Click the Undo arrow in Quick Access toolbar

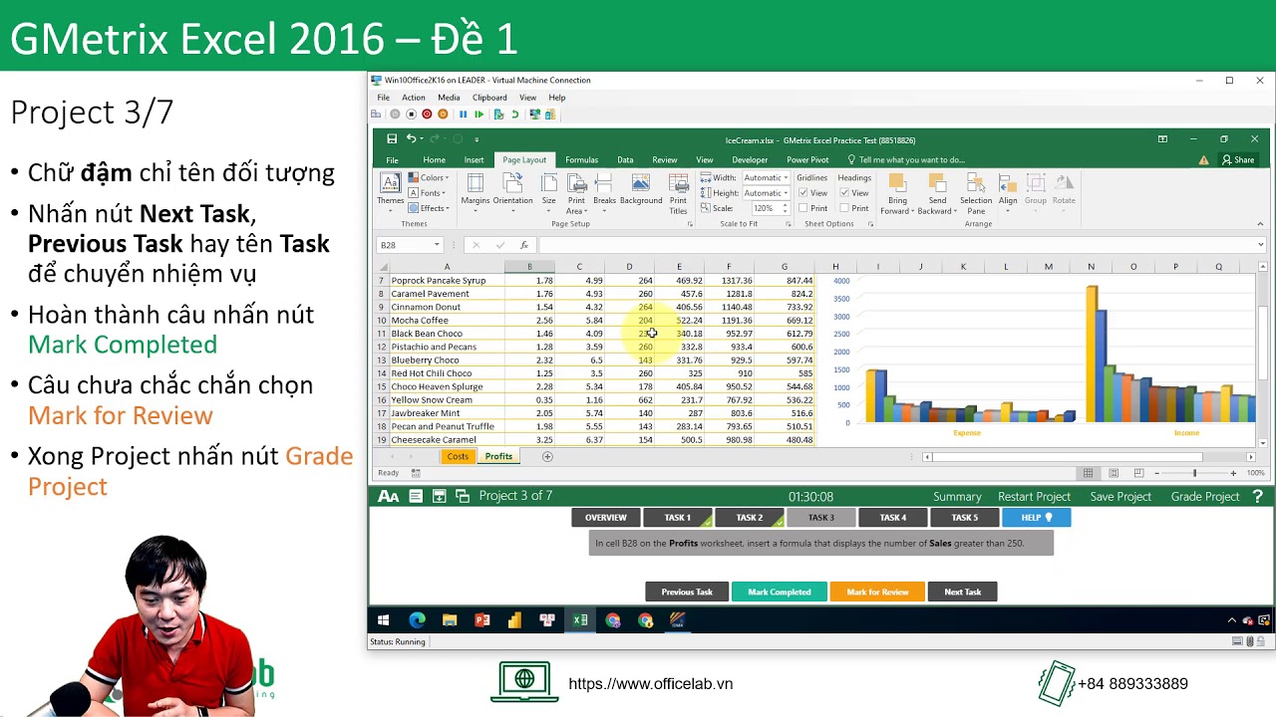point(411,139)
